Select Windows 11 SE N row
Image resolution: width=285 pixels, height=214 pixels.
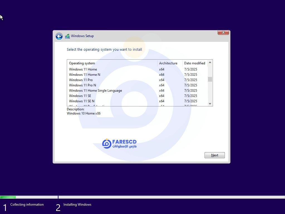click(x=137, y=101)
